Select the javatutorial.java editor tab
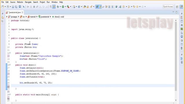Image resolution: width=185 pixels, height=104 pixels. pyautogui.click(x=14, y=12)
